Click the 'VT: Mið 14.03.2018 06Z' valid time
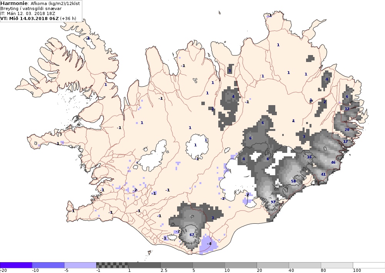Screen dimensions: 385x273 click(x=30, y=18)
